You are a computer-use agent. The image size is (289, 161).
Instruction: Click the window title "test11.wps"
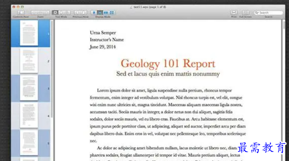[140, 7]
